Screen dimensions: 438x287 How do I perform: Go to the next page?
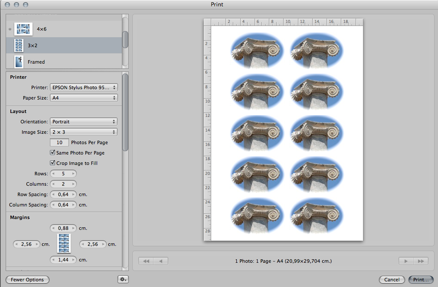(406, 261)
